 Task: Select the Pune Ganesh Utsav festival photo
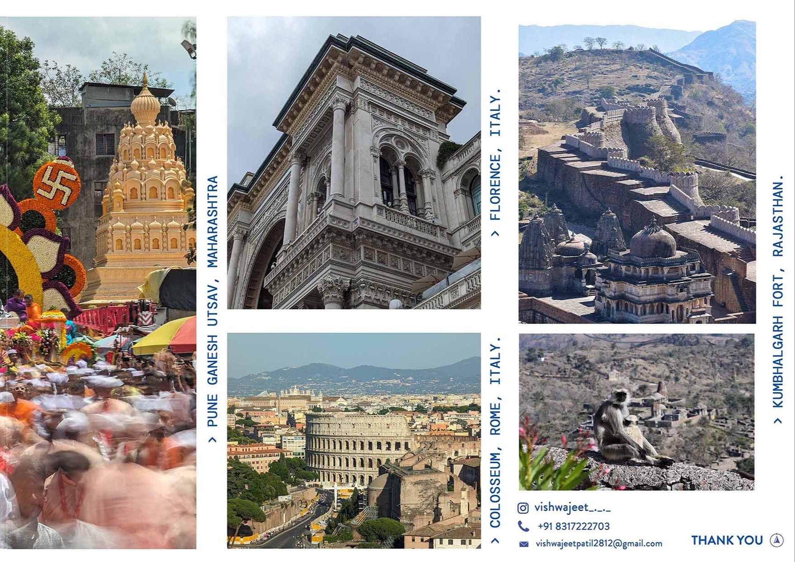tap(98, 283)
